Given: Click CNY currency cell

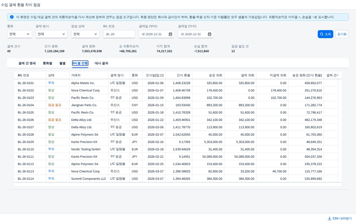Looking at the screenshot, I should 135,105.
